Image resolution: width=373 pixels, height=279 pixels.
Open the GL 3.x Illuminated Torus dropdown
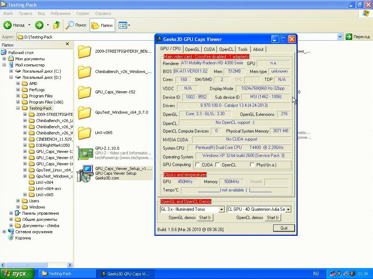click(x=221, y=209)
